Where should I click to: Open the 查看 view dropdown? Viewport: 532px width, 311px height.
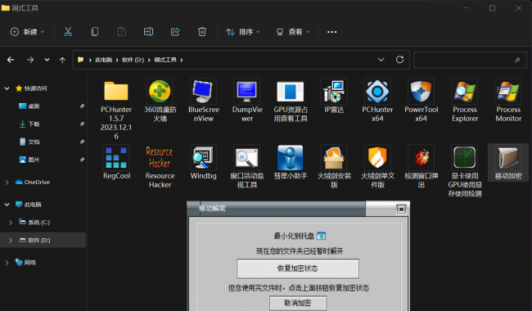click(x=293, y=32)
